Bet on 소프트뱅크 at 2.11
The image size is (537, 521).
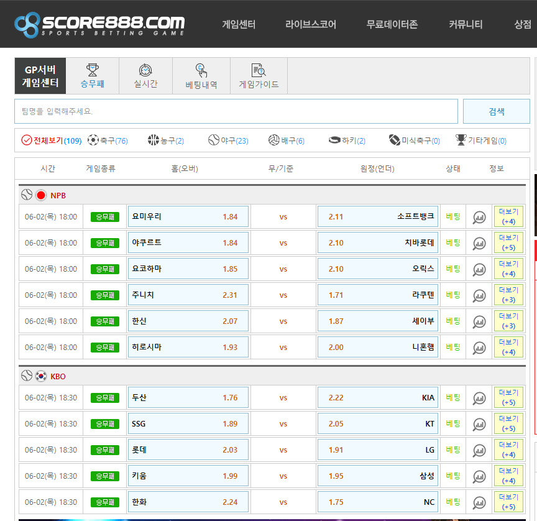pyautogui.click(x=378, y=216)
